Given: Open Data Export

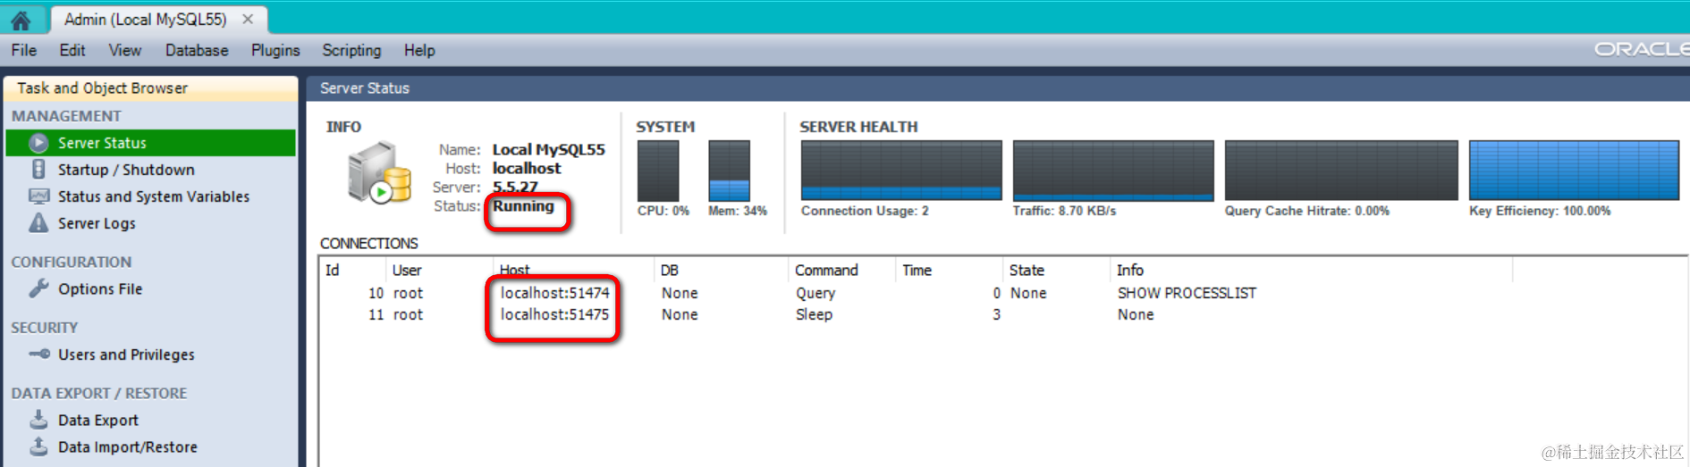Looking at the screenshot, I should coord(98,421).
